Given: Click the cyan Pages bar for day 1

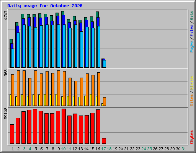Looking at the screenshot, I should pos(13,58).
